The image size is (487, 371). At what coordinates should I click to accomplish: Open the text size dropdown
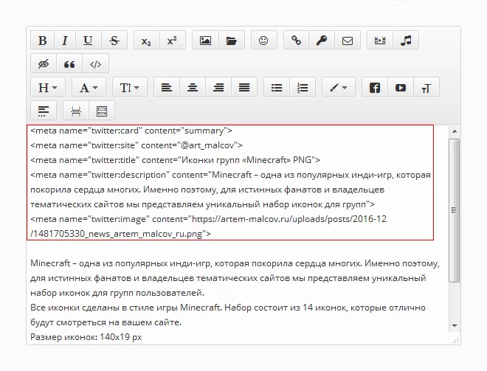click(x=130, y=88)
